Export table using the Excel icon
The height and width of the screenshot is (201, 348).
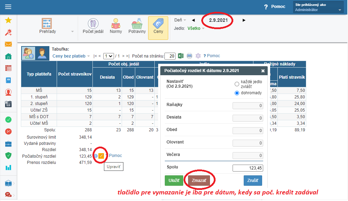coord(181,56)
